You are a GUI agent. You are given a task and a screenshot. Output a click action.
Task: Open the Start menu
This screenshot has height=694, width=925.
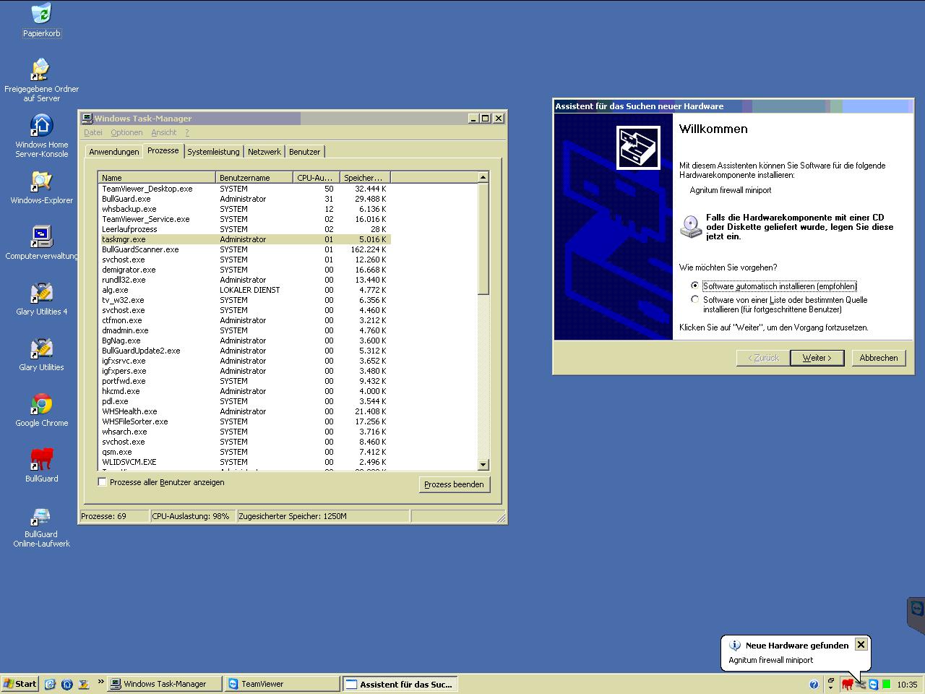[20, 684]
